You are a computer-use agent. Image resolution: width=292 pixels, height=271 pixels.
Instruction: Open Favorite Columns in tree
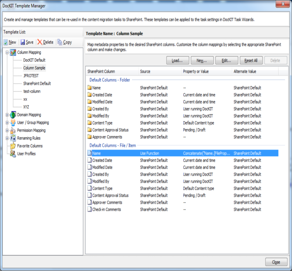tap(30, 146)
